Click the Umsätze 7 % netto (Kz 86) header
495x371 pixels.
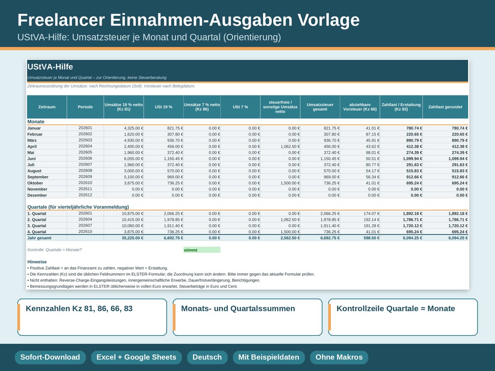[x=202, y=107]
